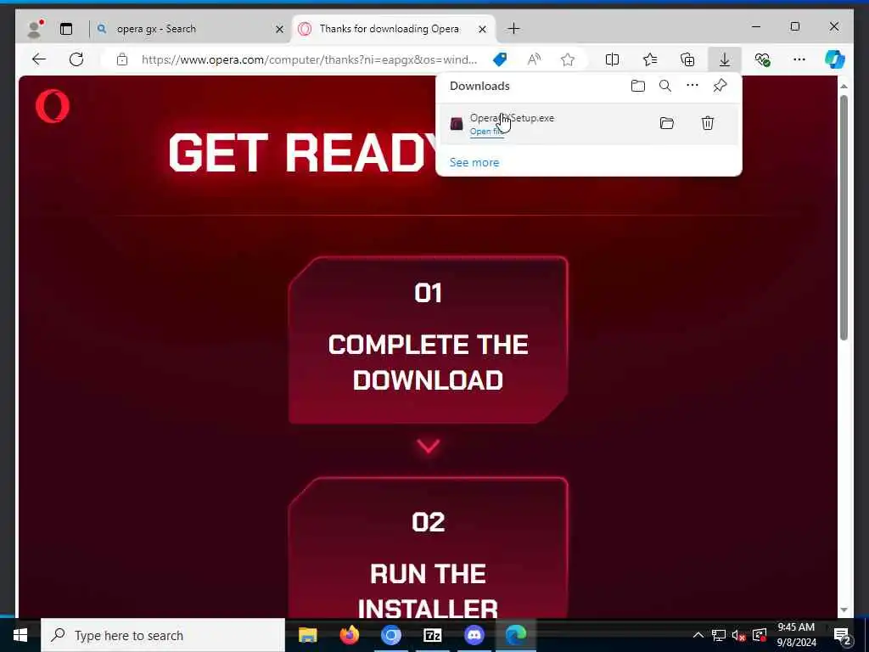Click the OperaGXSetup.exe file name
This screenshot has width=869, height=652.
(x=512, y=117)
